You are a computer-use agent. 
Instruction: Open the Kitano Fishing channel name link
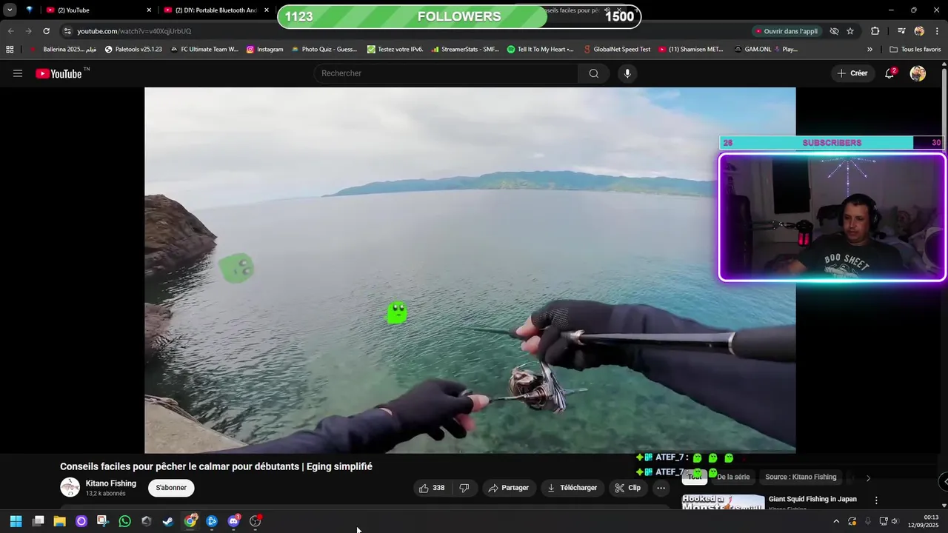pyautogui.click(x=111, y=483)
